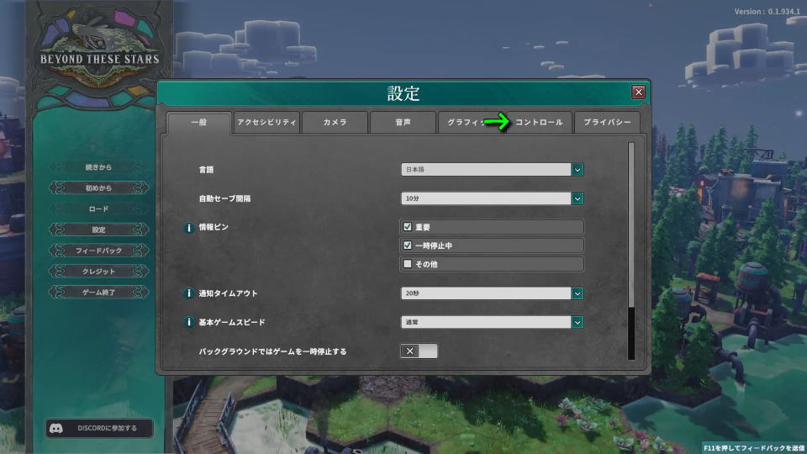Open the 言語 dropdown

[x=492, y=169]
